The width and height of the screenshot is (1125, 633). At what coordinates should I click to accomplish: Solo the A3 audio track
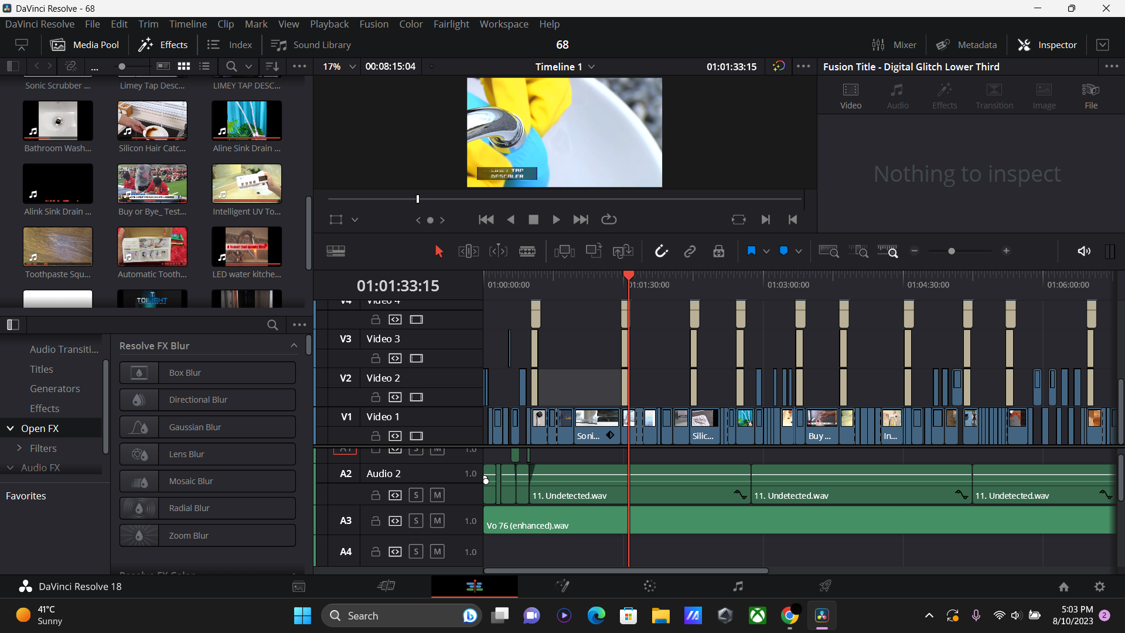click(x=416, y=520)
